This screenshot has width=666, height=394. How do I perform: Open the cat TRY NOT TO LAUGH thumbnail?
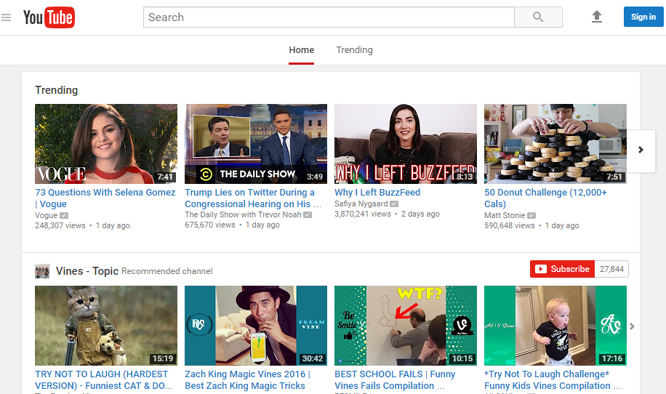tap(106, 326)
